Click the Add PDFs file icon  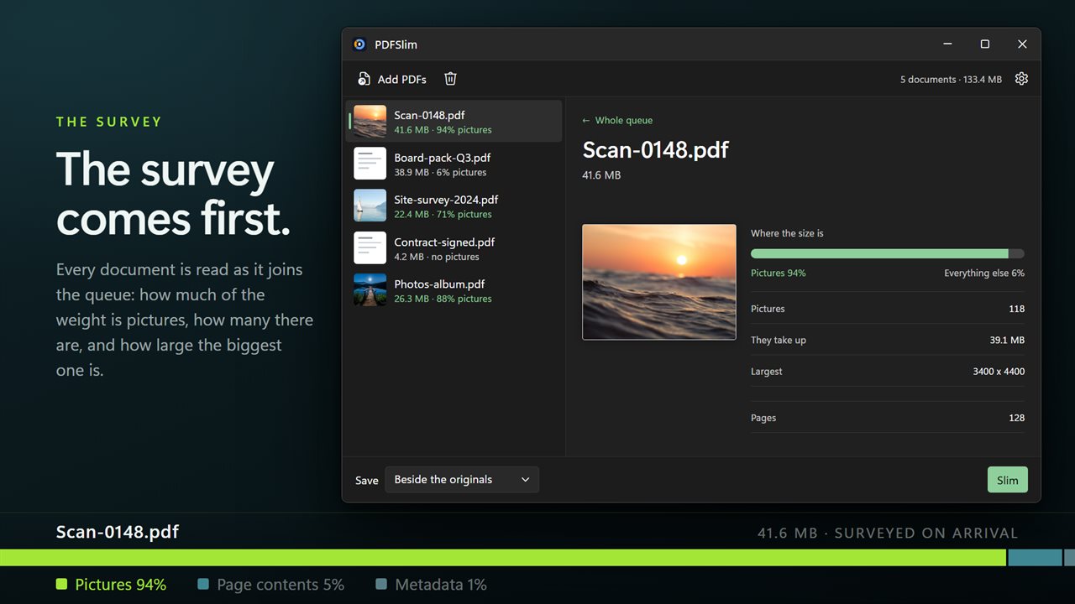point(364,79)
